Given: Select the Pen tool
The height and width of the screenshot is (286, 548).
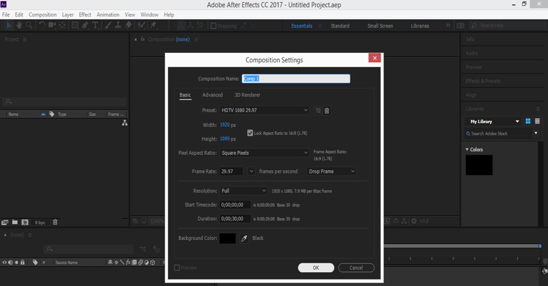Looking at the screenshot, I should pyautogui.click(x=85, y=25).
